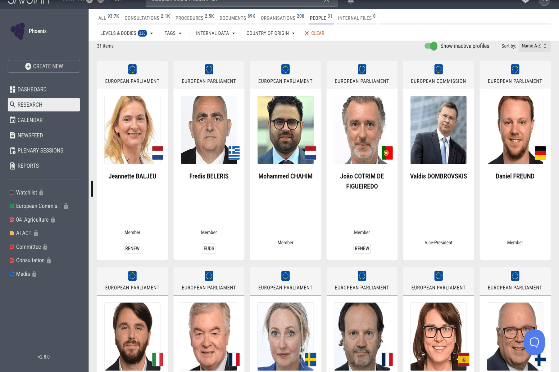Viewport: 559px width, 372px height.
Task: Open Research in the sidebar
Action: 44,105
